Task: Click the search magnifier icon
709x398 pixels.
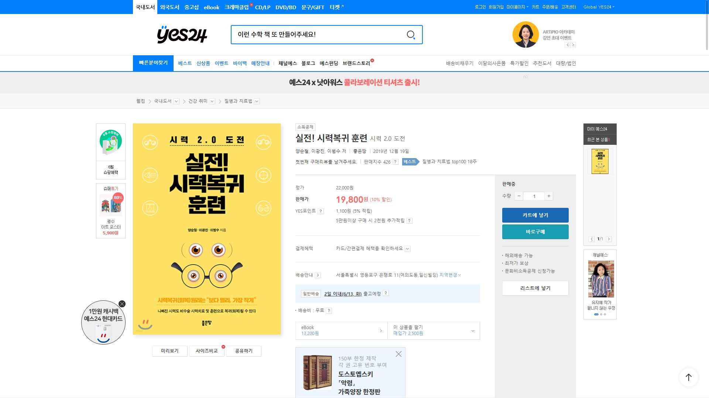Action: click(411, 35)
